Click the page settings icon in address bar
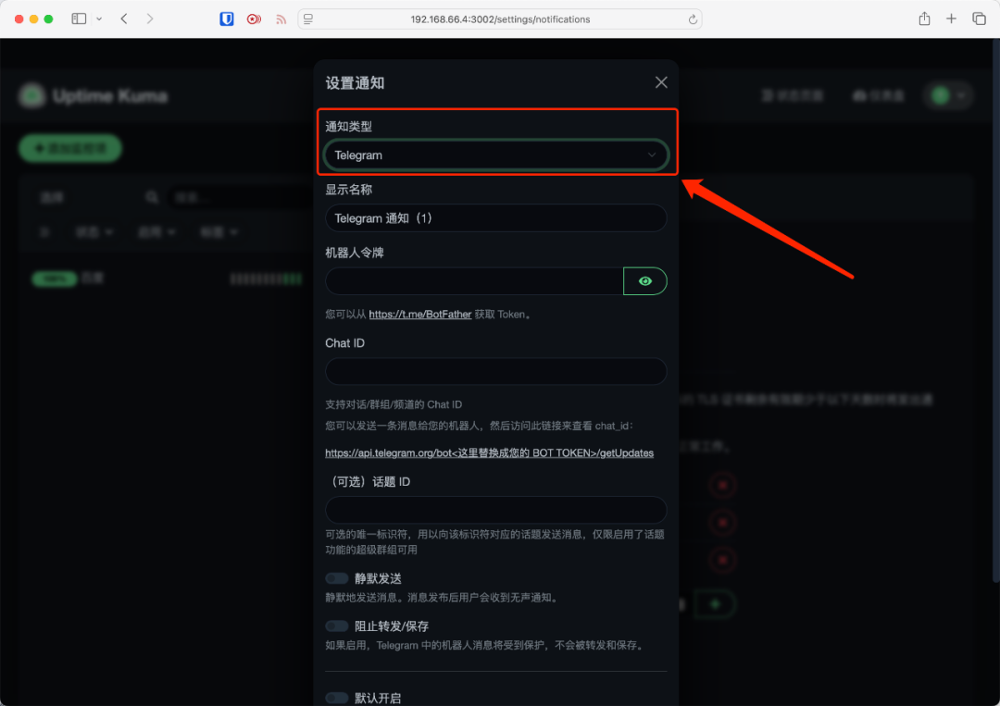1000x706 pixels. 308,19
